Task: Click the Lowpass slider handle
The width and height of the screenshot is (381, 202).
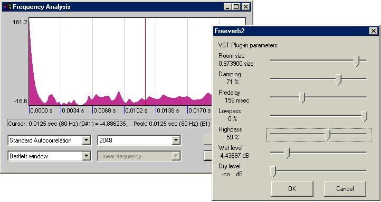Action: pyautogui.click(x=364, y=116)
